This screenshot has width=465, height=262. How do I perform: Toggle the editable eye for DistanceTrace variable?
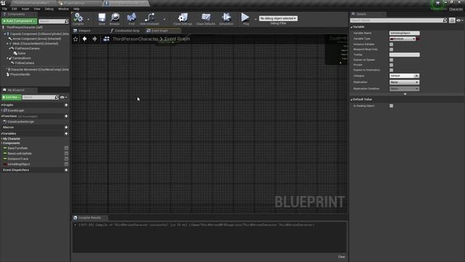pos(66,159)
